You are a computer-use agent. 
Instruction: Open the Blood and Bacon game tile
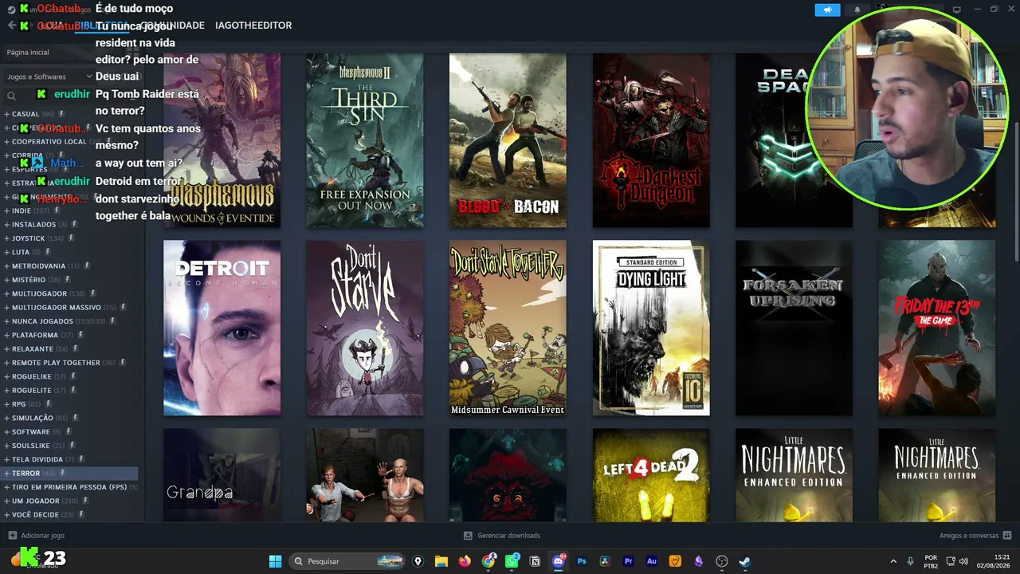click(x=508, y=140)
